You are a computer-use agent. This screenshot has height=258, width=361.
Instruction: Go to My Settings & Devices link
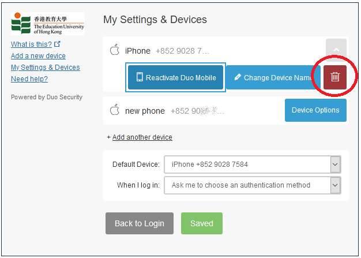pos(45,68)
